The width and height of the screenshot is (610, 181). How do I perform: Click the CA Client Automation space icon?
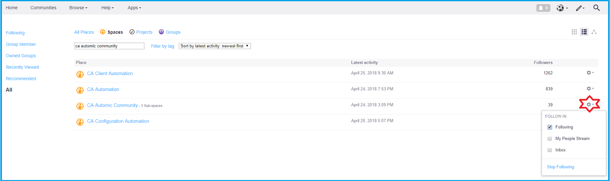click(x=80, y=74)
